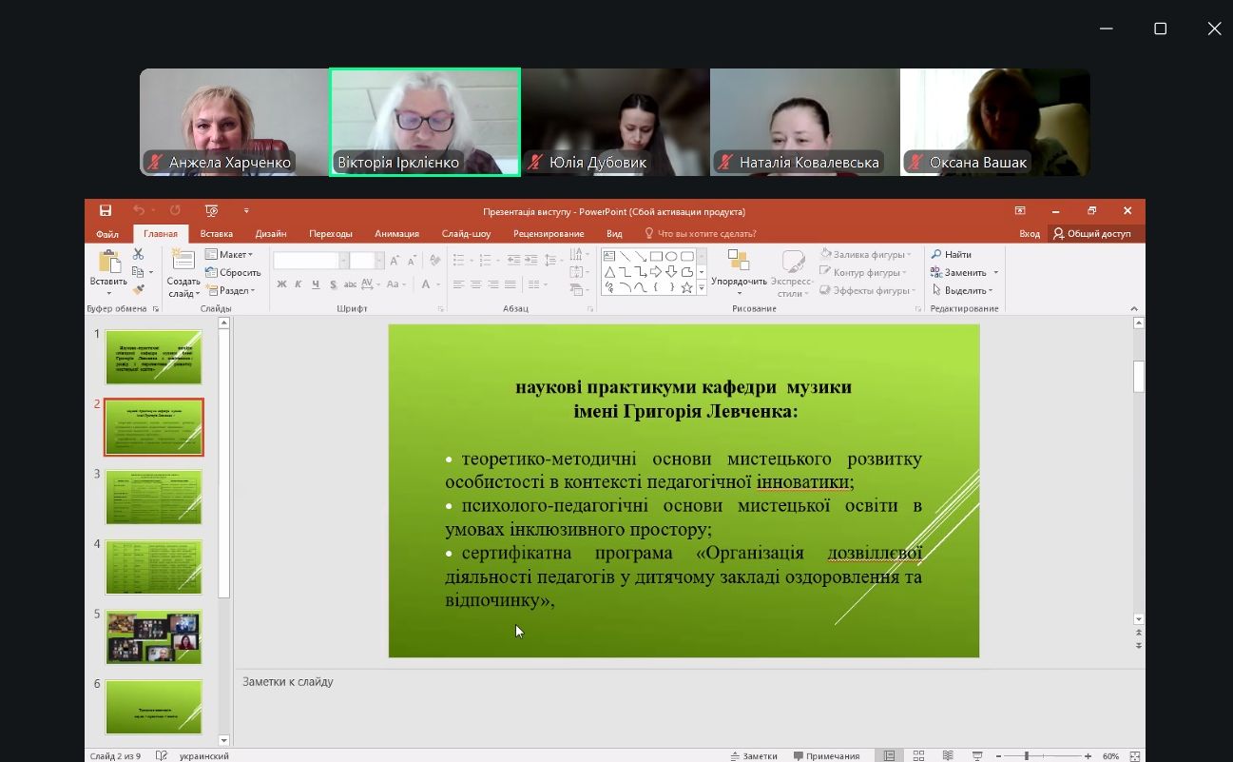Click the Найти search button
The image size is (1233, 762).
952,254
